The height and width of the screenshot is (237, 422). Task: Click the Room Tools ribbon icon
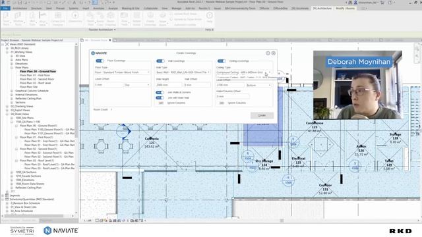click(x=91, y=19)
